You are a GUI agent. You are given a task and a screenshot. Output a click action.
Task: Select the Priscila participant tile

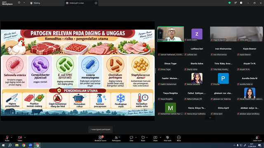pyautogui.click(x=223, y=79)
